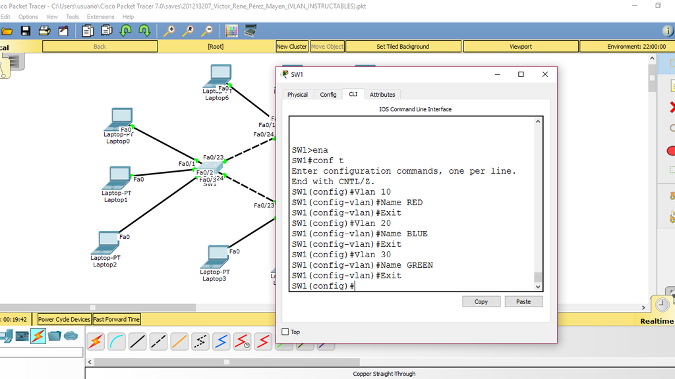
Task: Pick the Copper Cross-Over dashed cable
Action: (x=158, y=341)
